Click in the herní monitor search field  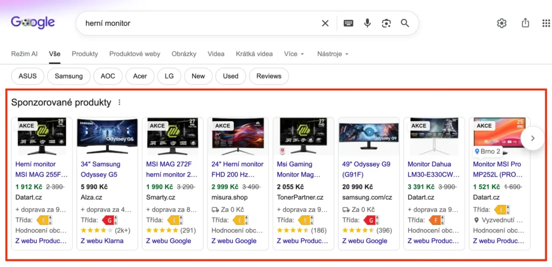(x=201, y=23)
